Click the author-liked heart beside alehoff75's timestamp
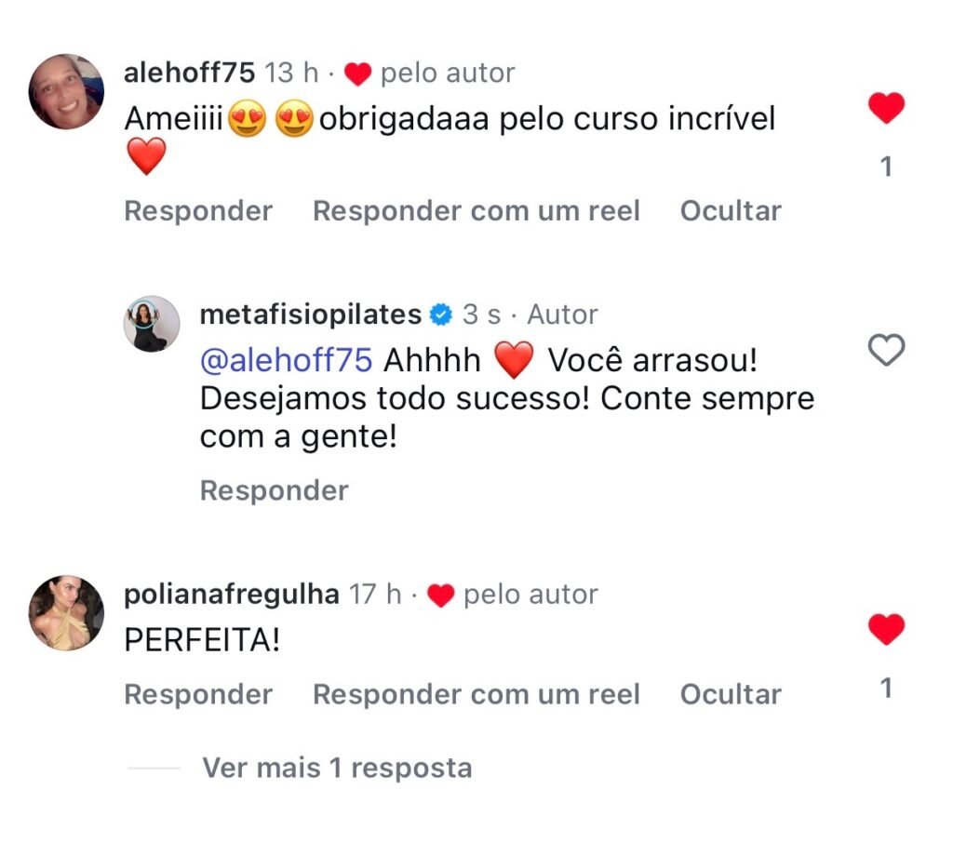953x843 pixels. [357, 74]
